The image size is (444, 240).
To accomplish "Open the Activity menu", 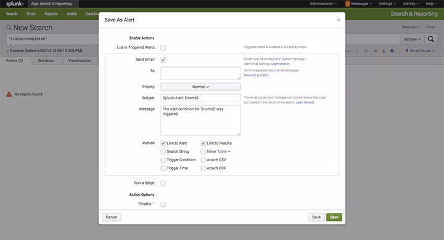I will click(x=411, y=4).
